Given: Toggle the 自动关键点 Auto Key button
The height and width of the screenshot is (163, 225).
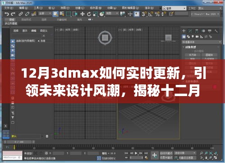Looking at the screenshot, I should coord(166,153).
